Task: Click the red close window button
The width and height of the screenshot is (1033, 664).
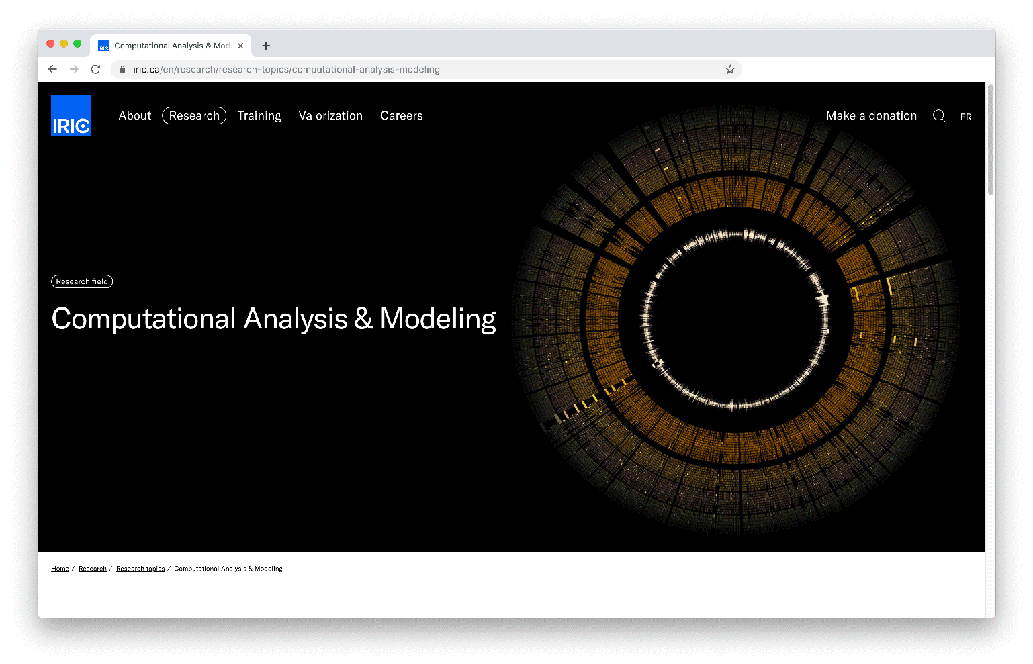Action: point(50,44)
